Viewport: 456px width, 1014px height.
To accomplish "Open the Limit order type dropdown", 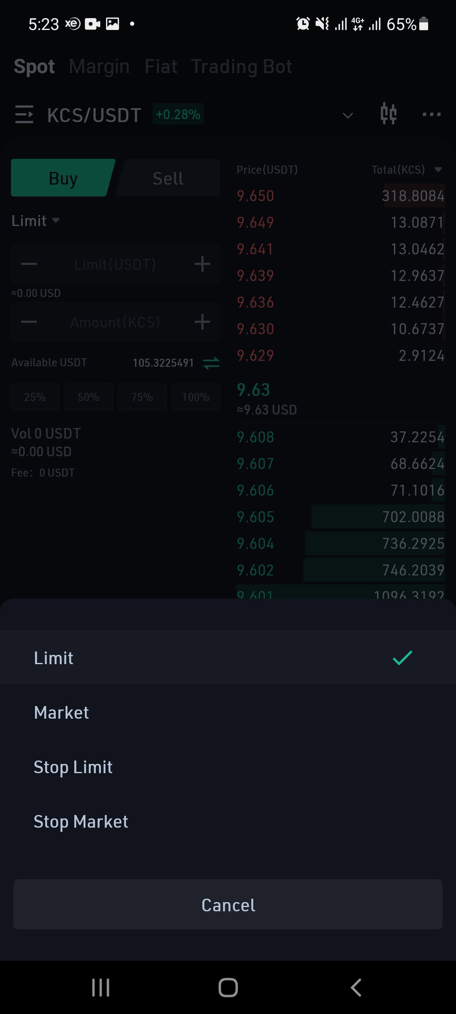I will point(35,221).
